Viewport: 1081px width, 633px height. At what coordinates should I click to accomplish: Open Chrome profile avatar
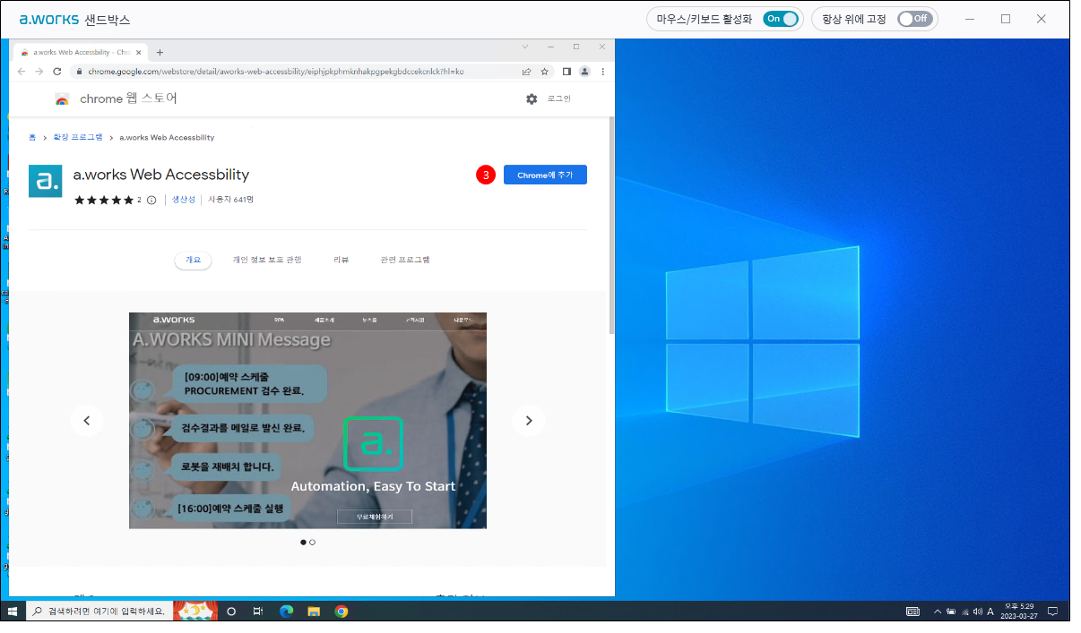pos(584,71)
